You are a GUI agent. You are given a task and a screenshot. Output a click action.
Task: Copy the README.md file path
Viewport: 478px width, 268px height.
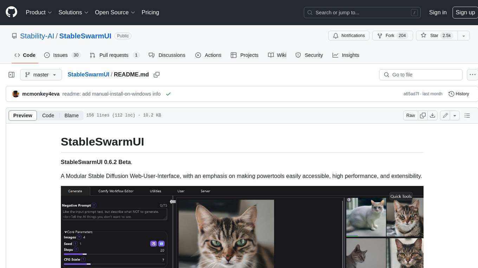coord(157,75)
